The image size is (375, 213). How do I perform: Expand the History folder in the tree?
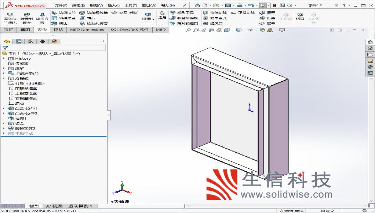click(x=4, y=59)
